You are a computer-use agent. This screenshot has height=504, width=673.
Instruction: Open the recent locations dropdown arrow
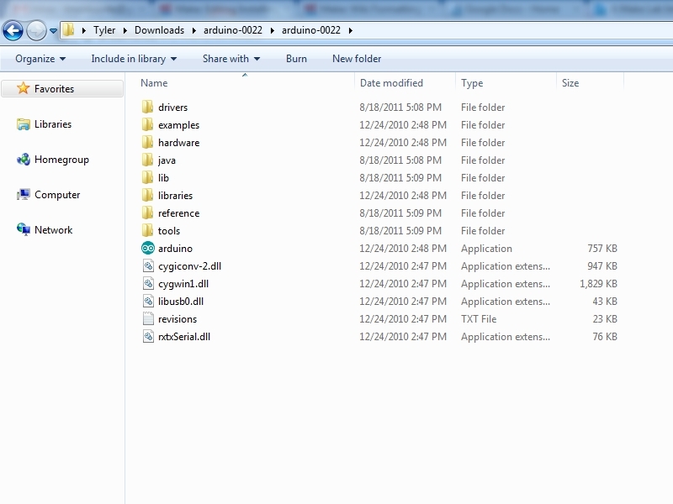click(53, 31)
